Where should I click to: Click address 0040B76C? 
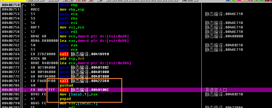pyautogui.click(x=11, y=63)
